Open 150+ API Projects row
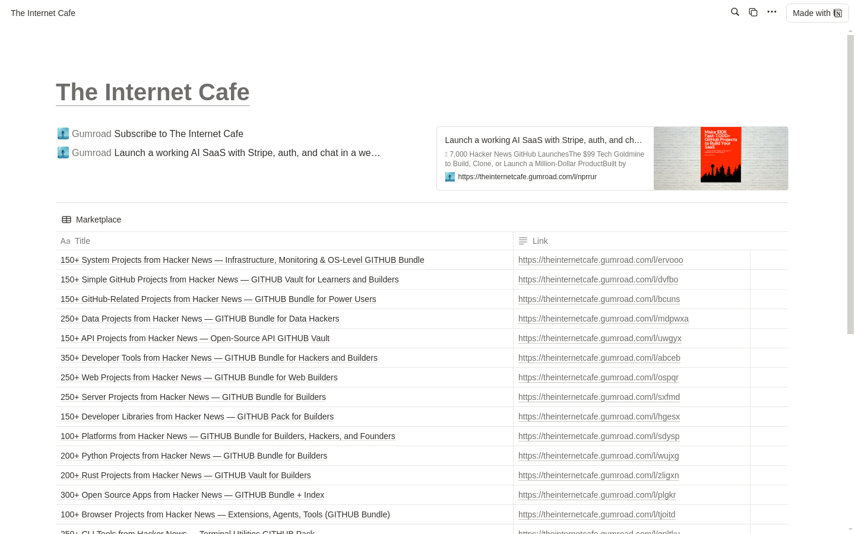855x534 pixels. [x=195, y=338]
